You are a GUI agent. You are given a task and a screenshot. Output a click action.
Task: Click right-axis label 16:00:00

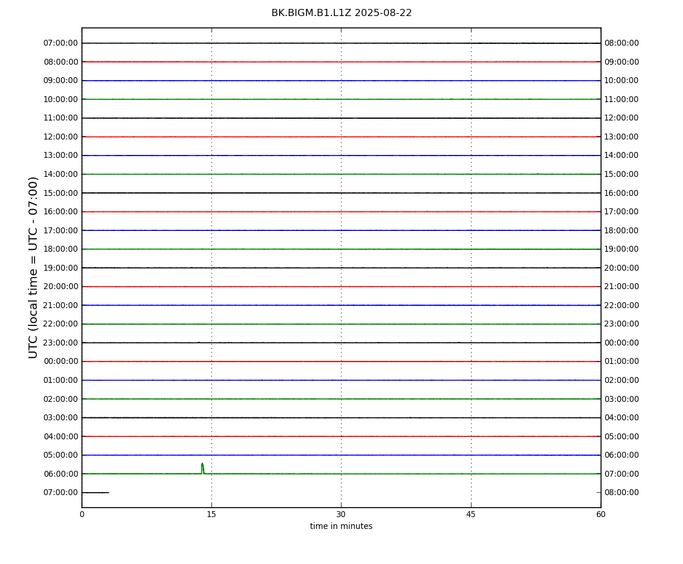point(622,193)
